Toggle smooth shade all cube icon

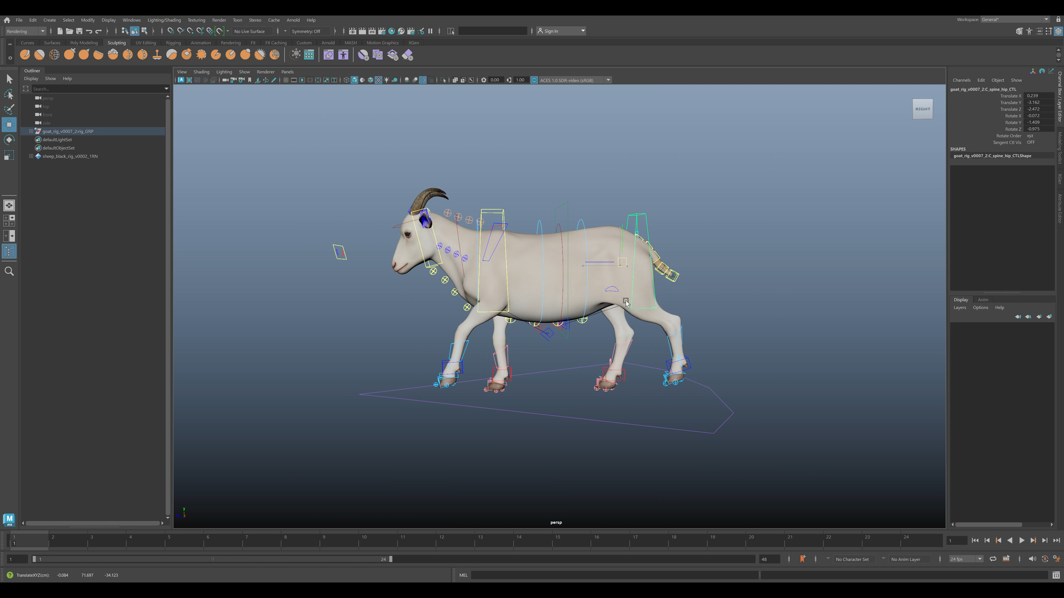[x=355, y=80]
